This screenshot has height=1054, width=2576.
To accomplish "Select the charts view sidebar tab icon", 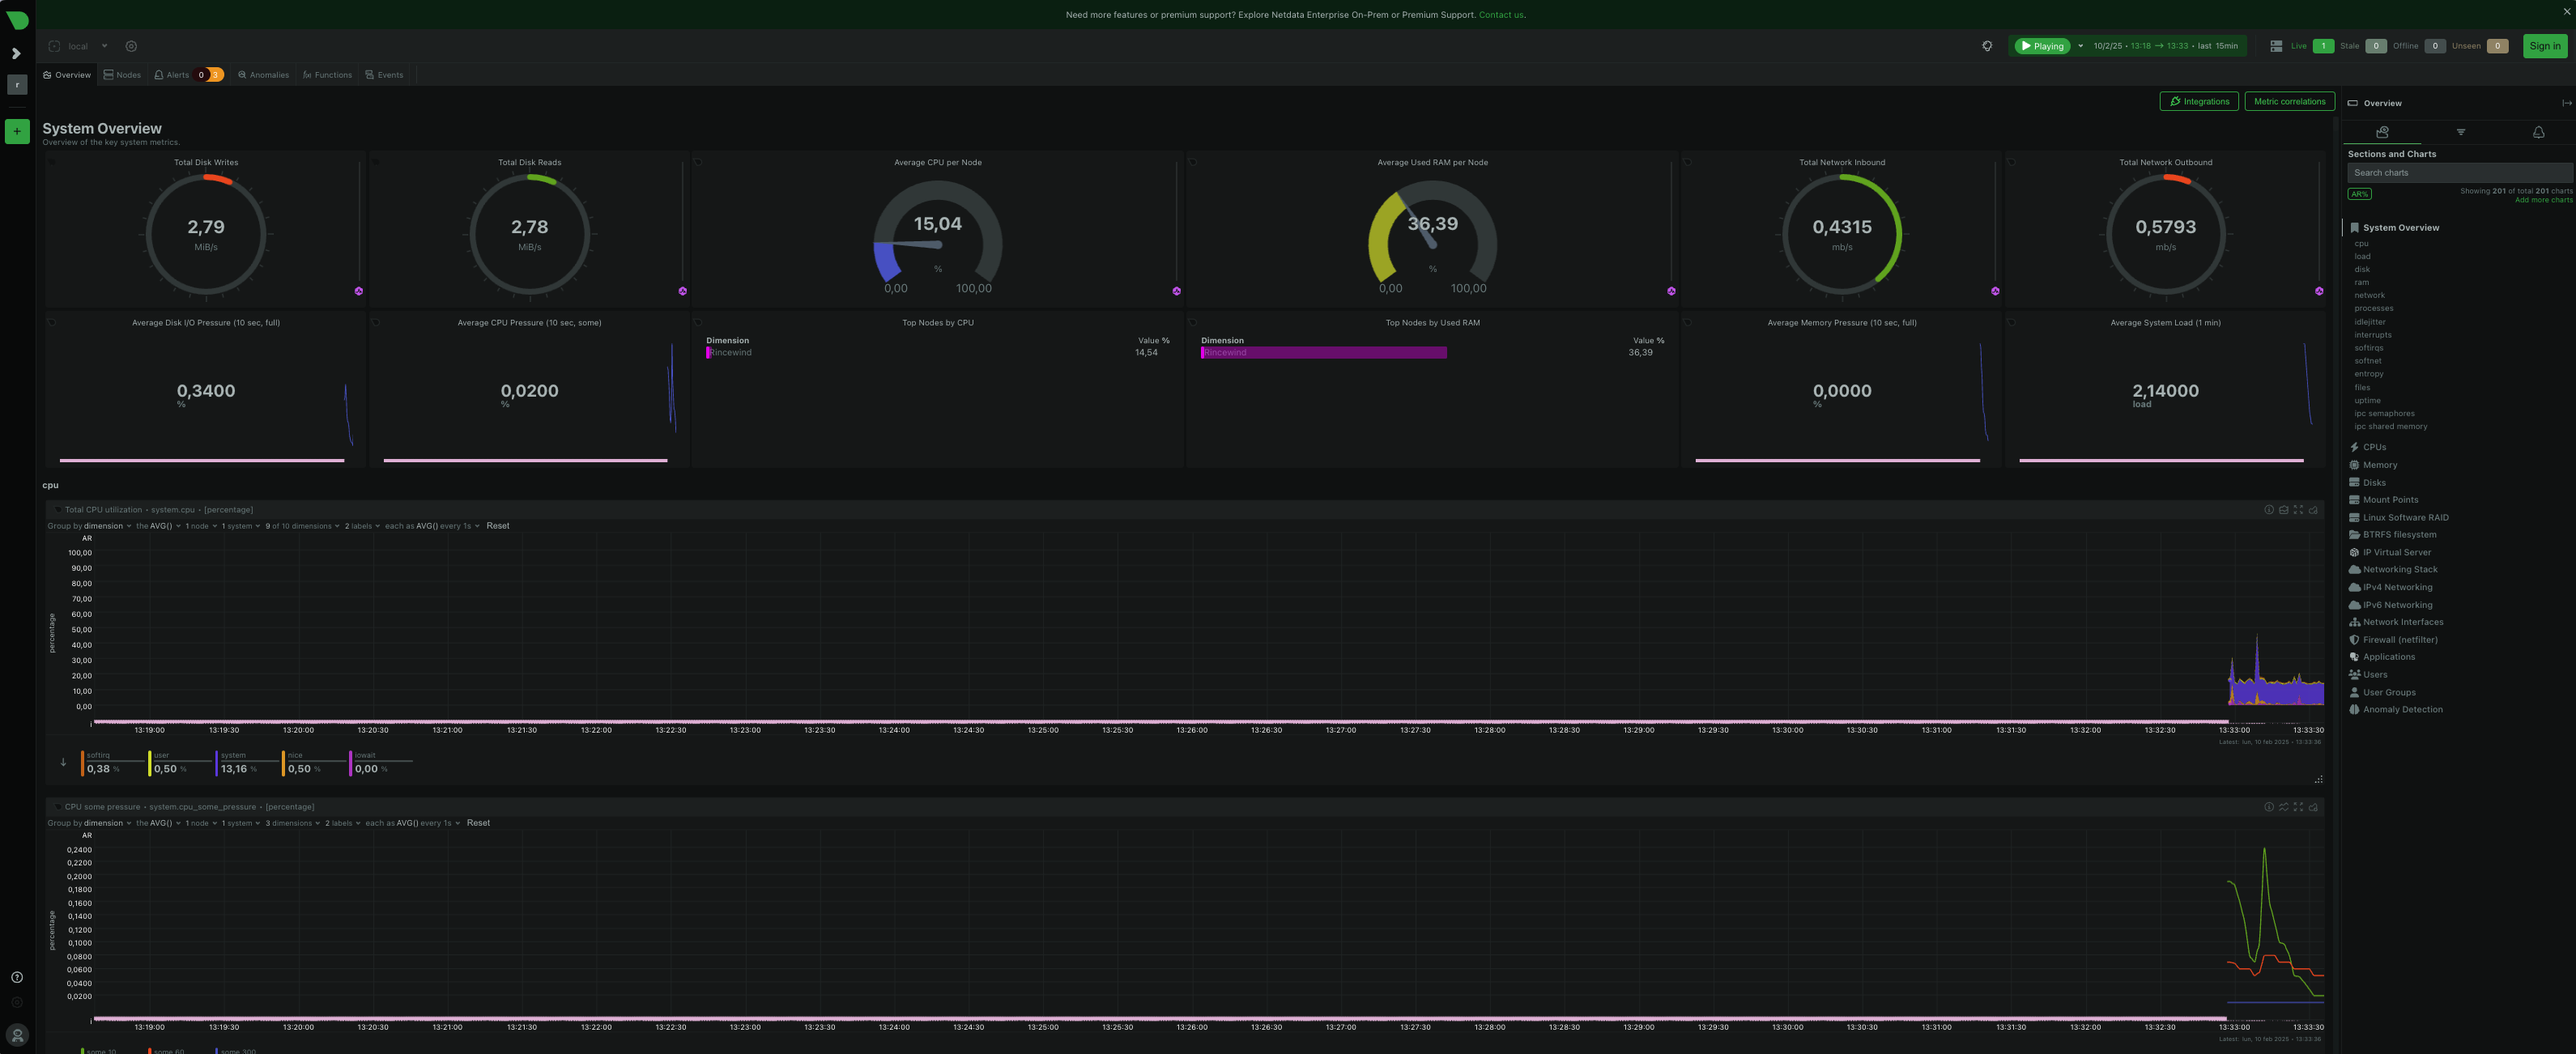I will point(2382,132).
